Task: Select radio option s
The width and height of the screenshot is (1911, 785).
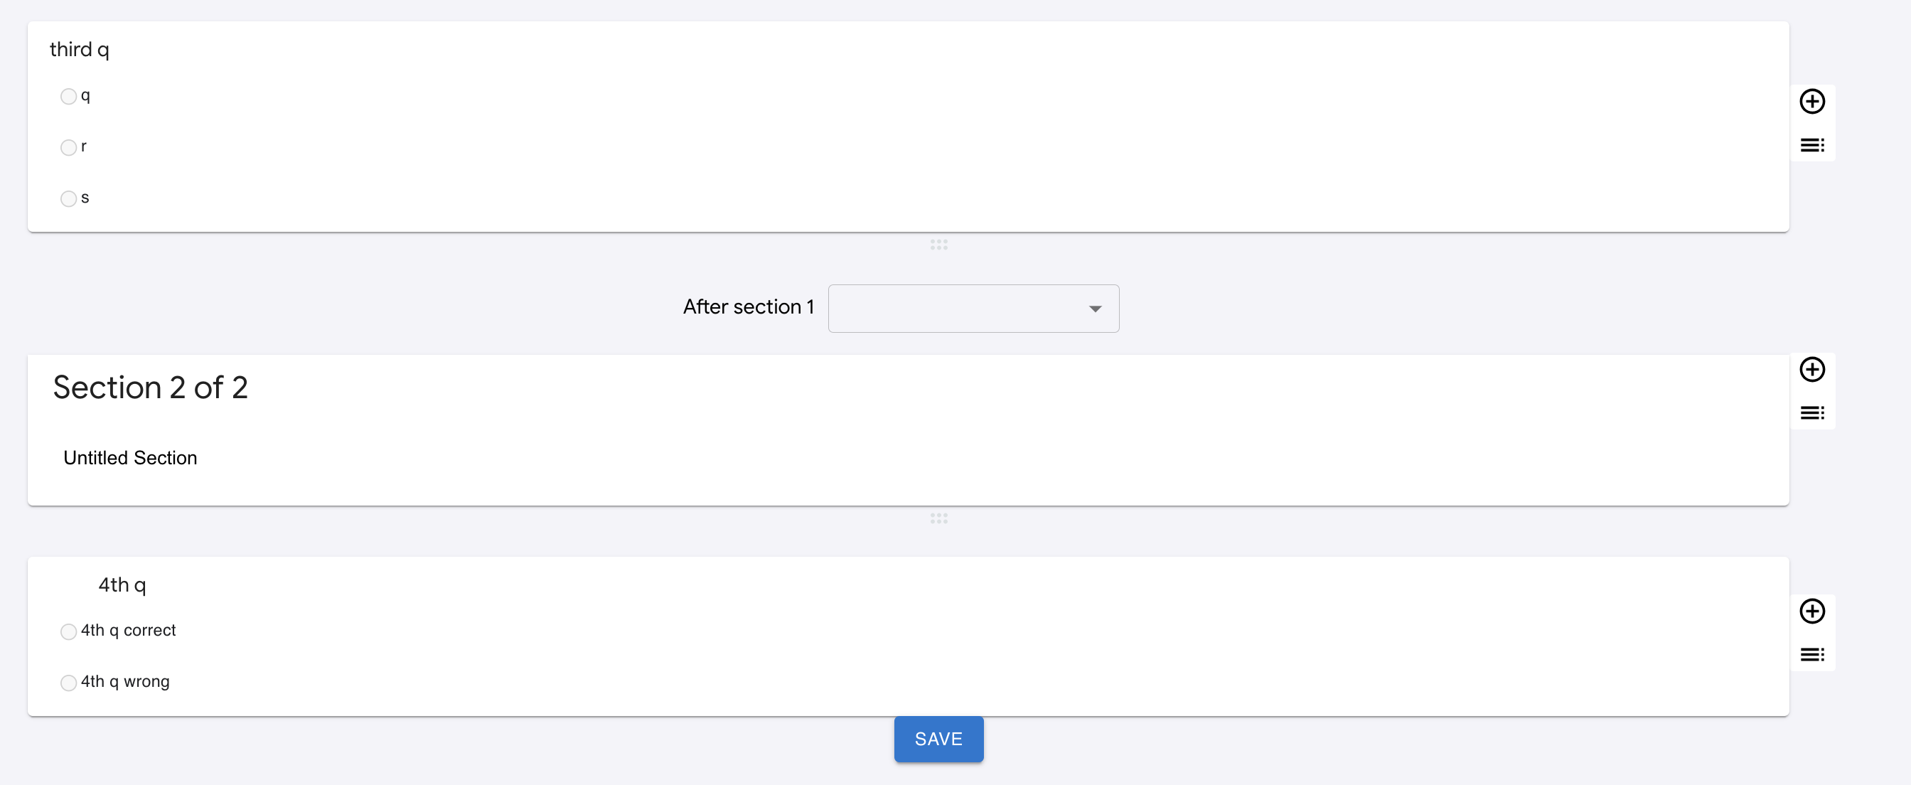Action: [68, 199]
